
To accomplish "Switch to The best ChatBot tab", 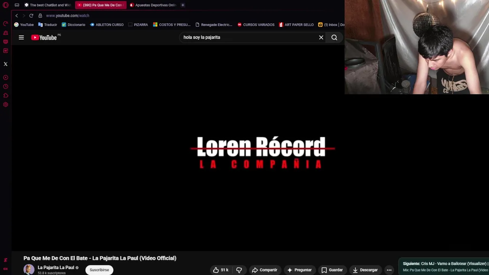I will (x=47, y=5).
